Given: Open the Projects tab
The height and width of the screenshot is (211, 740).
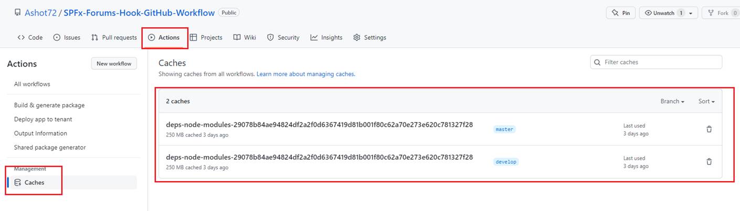Looking at the screenshot, I should click(206, 38).
